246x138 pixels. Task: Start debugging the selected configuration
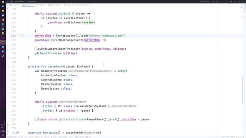click(217, 2)
